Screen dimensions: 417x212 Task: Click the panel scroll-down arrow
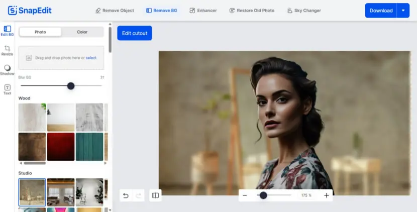(110, 210)
